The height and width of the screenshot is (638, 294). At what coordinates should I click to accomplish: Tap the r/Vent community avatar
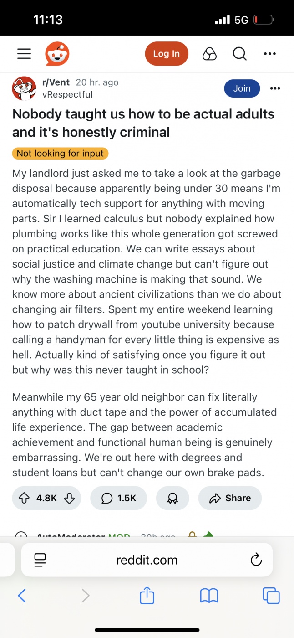[x=24, y=88]
